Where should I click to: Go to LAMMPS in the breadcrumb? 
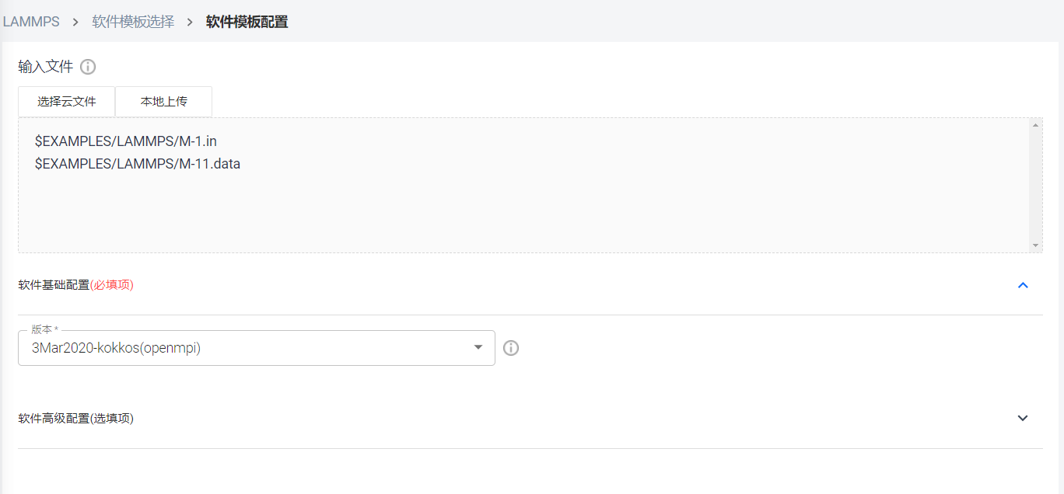[x=31, y=22]
